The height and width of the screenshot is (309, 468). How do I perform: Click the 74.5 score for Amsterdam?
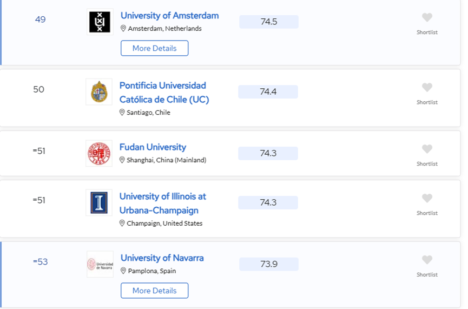tap(269, 22)
